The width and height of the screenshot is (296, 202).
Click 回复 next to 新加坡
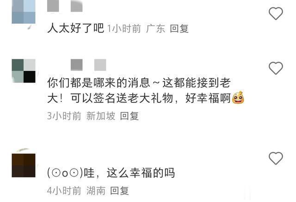pyautogui.click(x=129, y=116)
